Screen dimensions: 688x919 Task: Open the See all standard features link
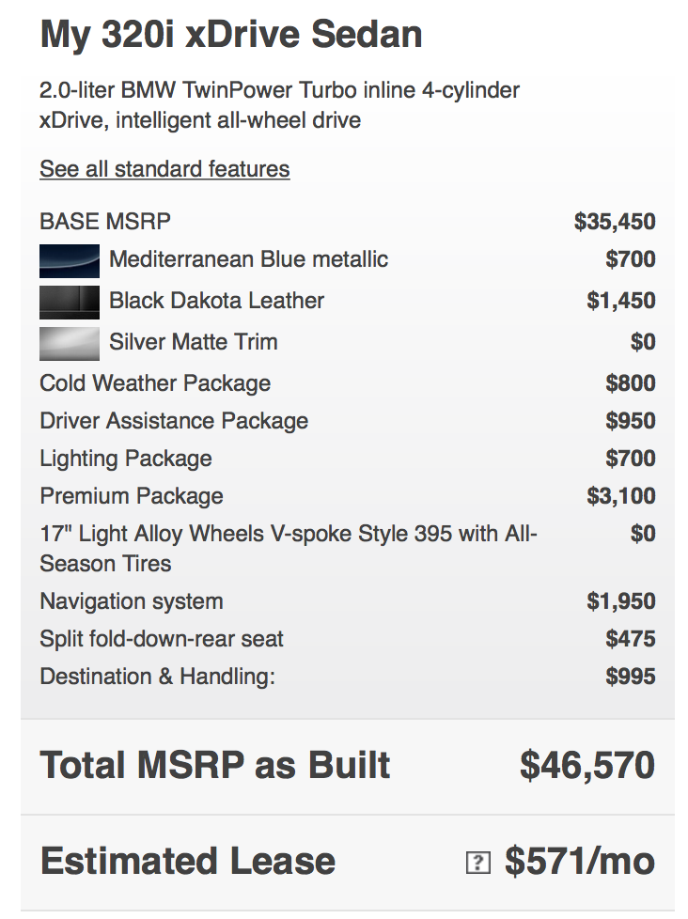(x=164, y=169)
